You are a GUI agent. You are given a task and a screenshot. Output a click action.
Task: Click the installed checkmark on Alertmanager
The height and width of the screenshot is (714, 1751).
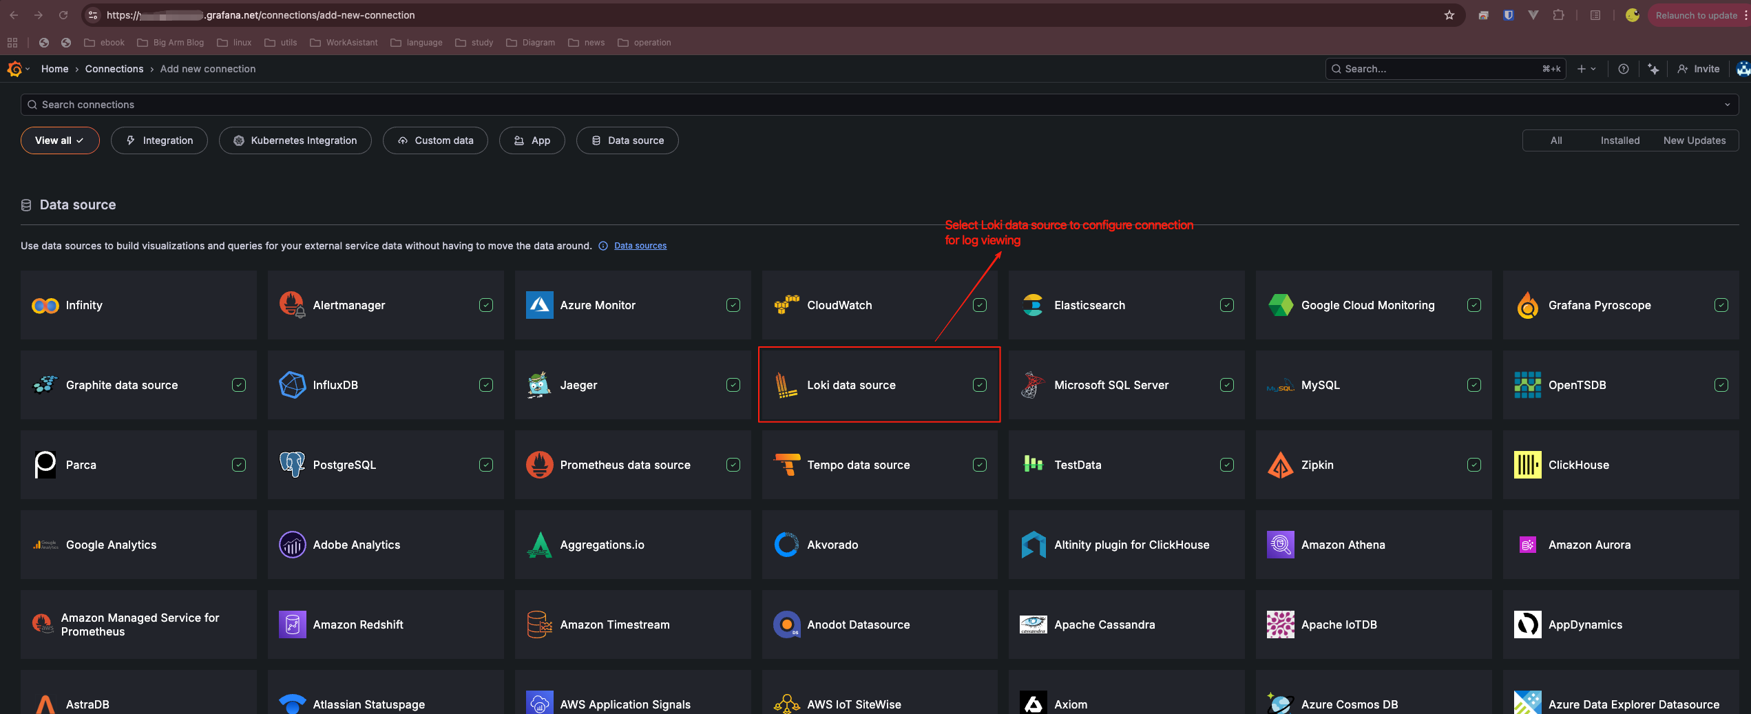[486, 306]
